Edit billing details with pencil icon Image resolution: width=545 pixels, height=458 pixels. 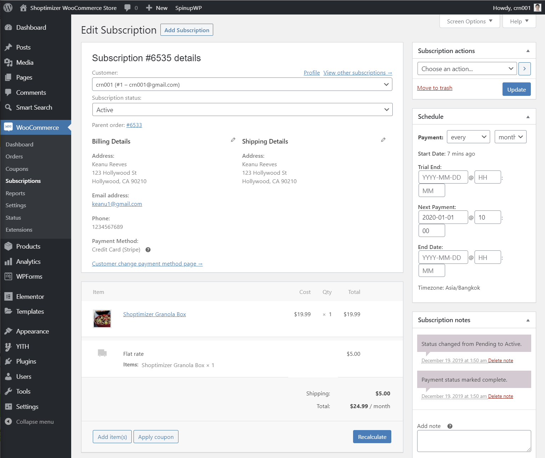[233, 140]
